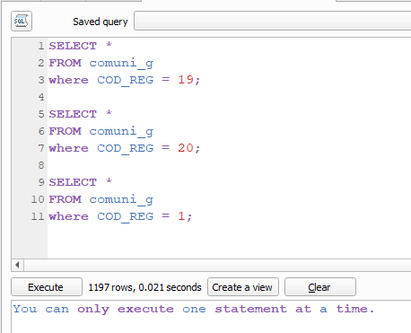Click the horizontal scrollbar left arrow
Screen dimensions: 411x333
(x=18, y=265)
